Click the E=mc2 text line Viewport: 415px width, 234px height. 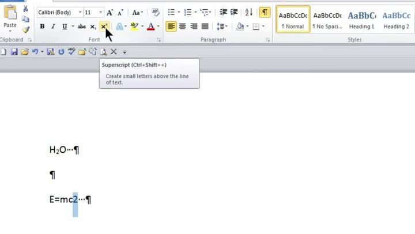coord(70,199)
